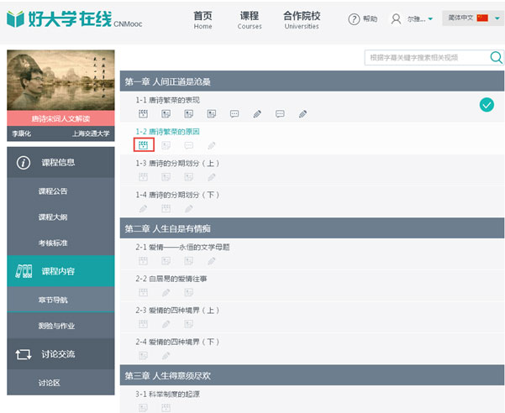Open 测验与作业 in the sidebar
505x413 pixels.
(56, 325)
